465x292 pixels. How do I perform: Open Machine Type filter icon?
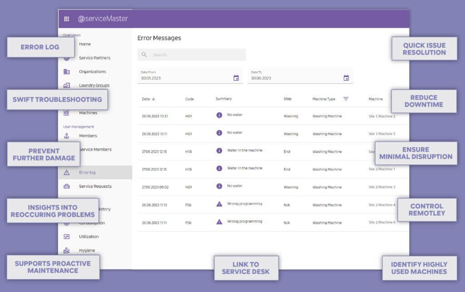346,99
